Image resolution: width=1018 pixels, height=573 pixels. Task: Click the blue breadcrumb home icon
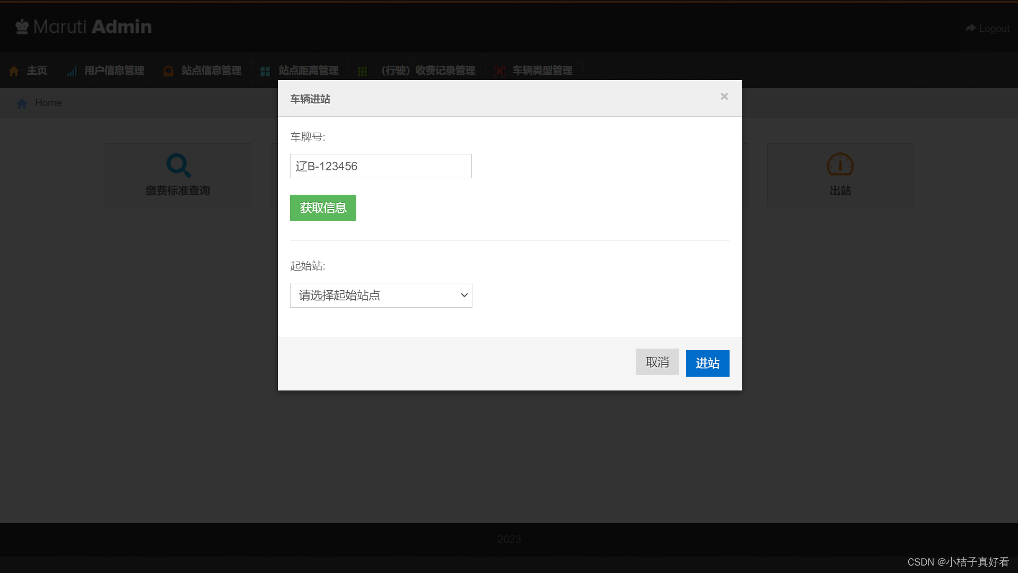tap(22, 103)
